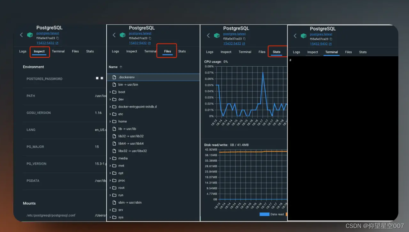Image resolution: width=409 pixels, height=232 pixels.
Task: Click the container cube icon in Terminal panel
Action: point(303,36)
